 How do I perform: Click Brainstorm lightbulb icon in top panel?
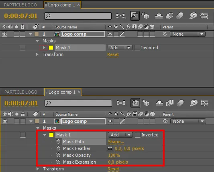(194, 16)
